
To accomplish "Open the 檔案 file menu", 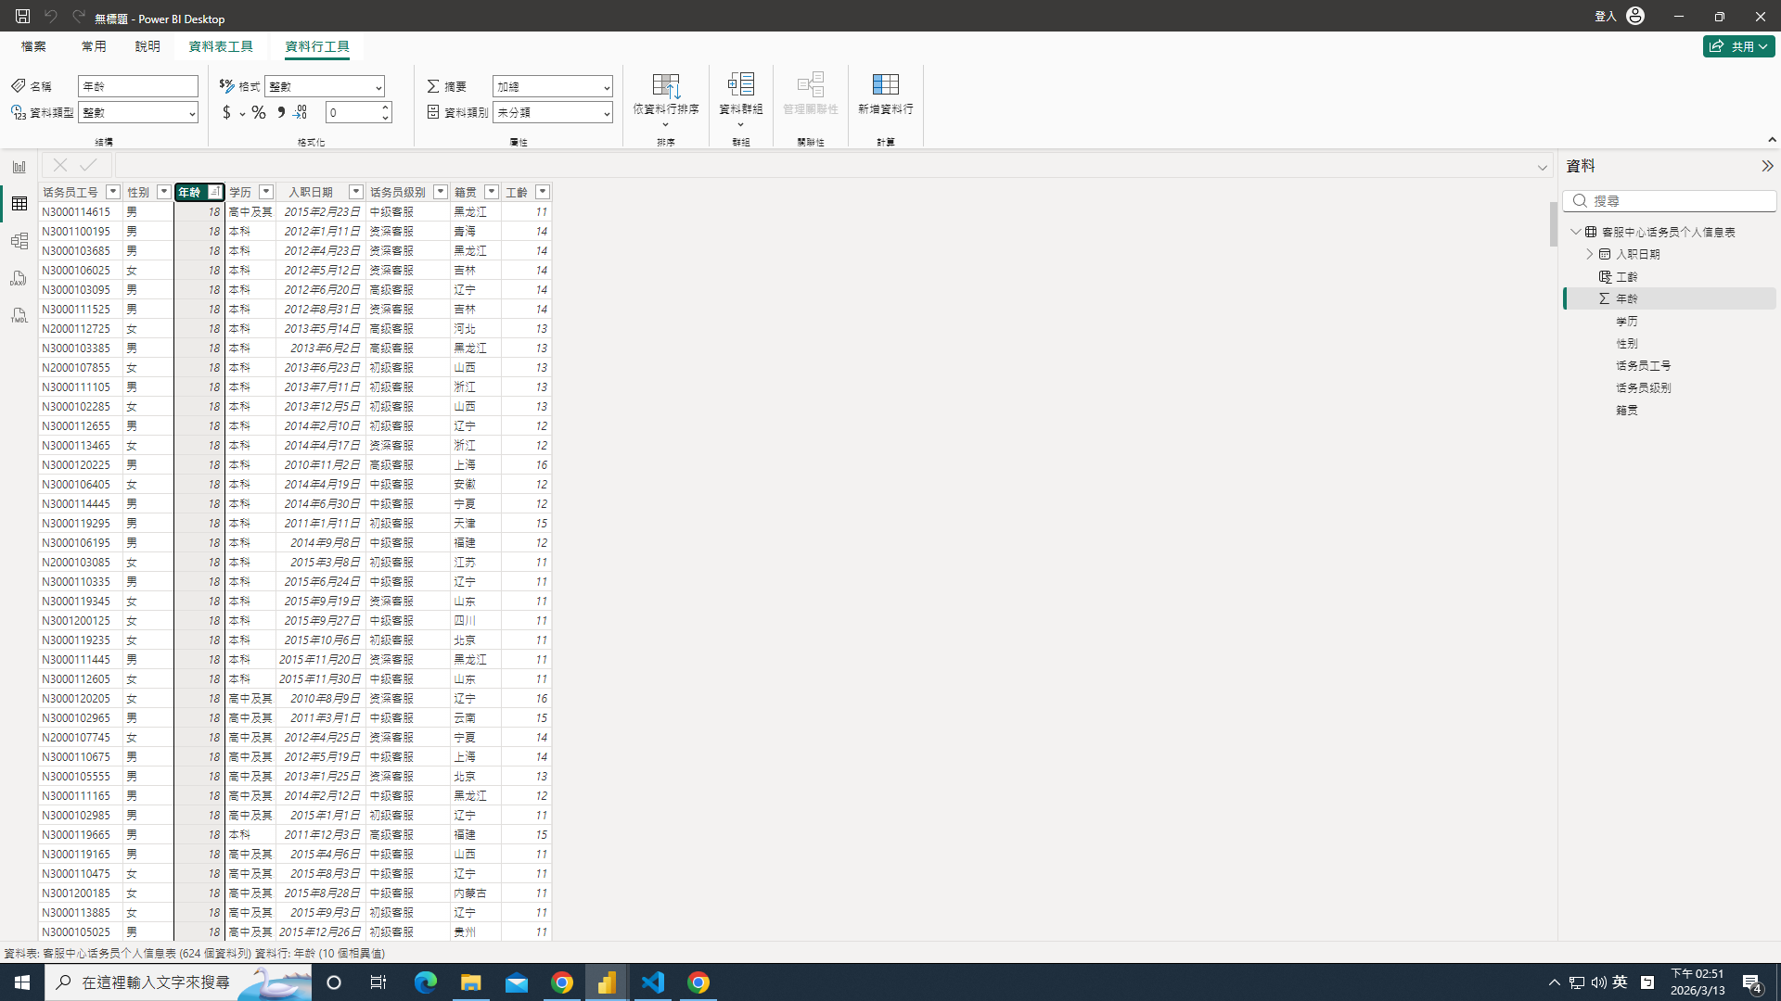I will pyautogui.click(x=33, y=46).
